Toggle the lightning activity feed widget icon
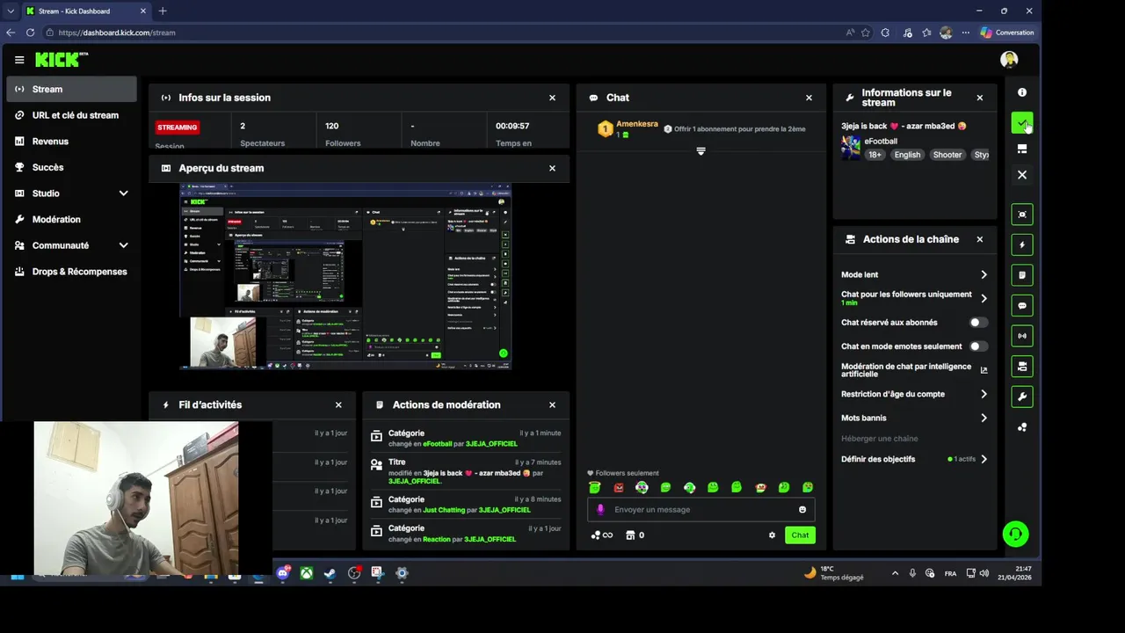Viewport: 1125px width, 633px height. pyautogui.click(x=1022, y=244)
